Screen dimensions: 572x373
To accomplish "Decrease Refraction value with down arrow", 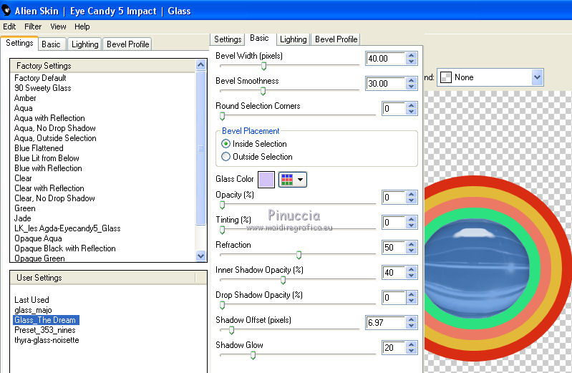I will [412, 251].
